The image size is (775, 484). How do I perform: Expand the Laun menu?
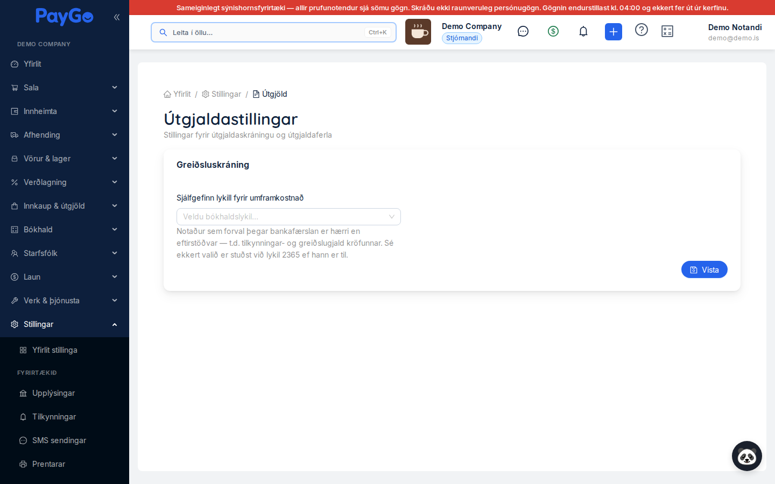65,277
